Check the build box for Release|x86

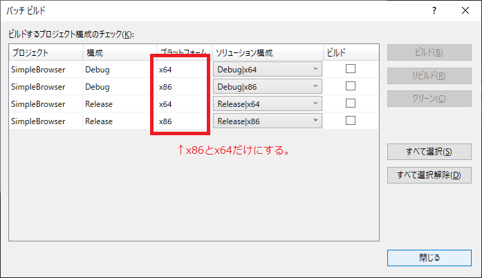(351, 121)
